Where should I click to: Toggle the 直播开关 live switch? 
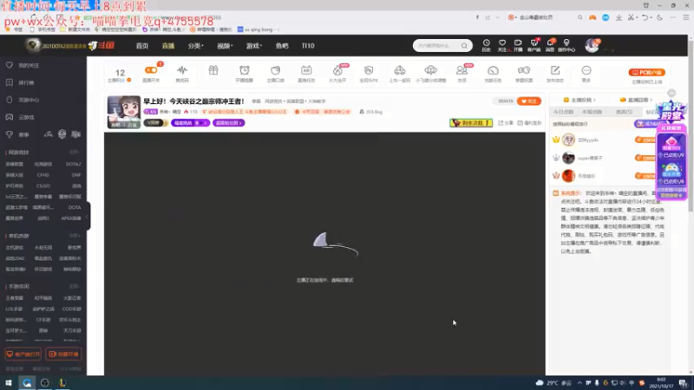(151, 70)
